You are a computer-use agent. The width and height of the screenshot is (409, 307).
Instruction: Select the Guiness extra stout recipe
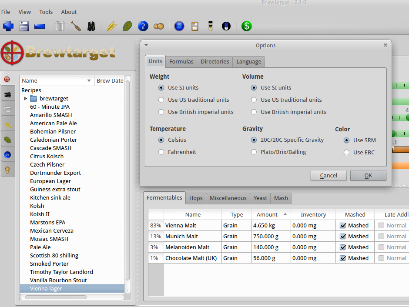pos(55,189)
